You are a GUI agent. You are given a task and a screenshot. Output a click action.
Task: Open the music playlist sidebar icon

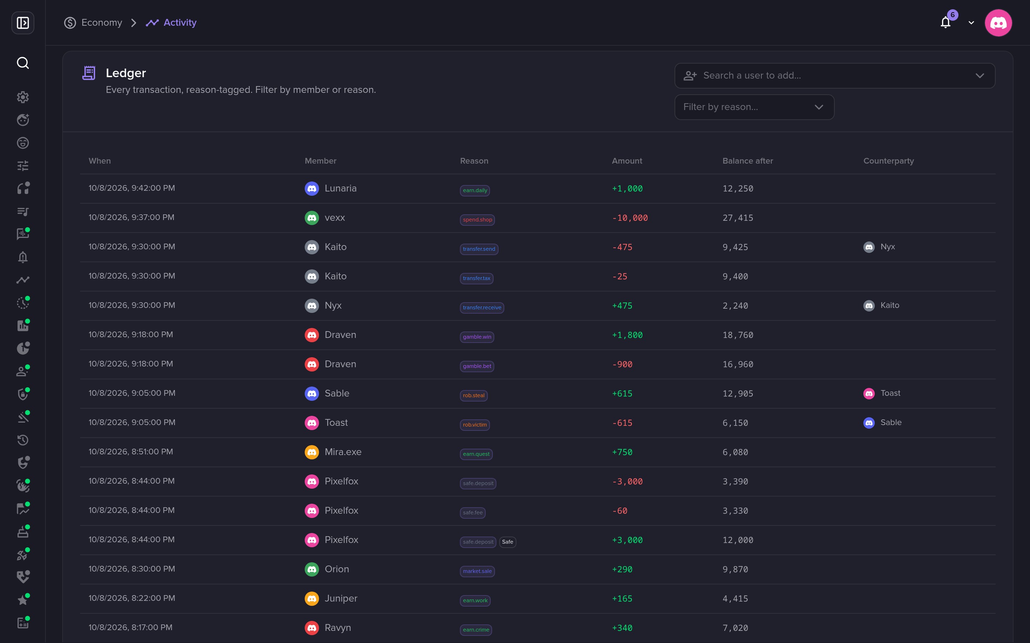[23, 211]
